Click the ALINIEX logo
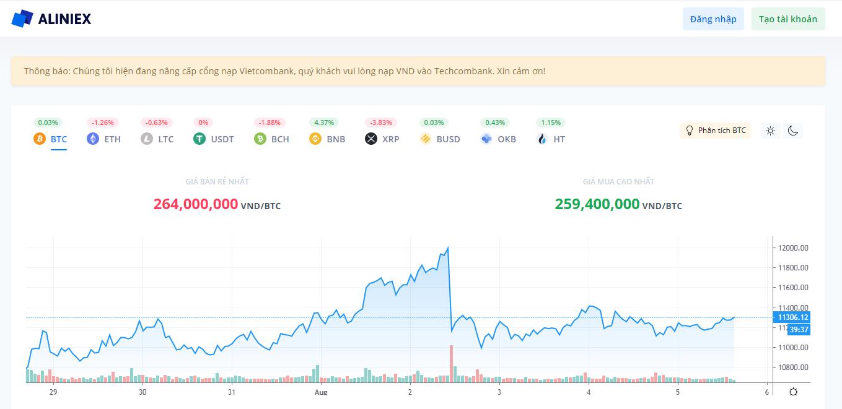 pyautogui.click(x=51, y=19)
